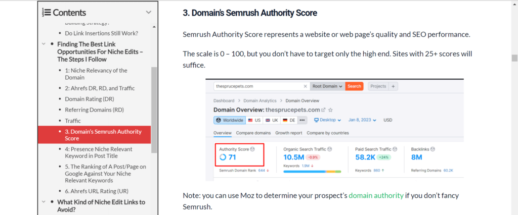
Task: Click the three-dots more regions button
Action: coord(302,120)
